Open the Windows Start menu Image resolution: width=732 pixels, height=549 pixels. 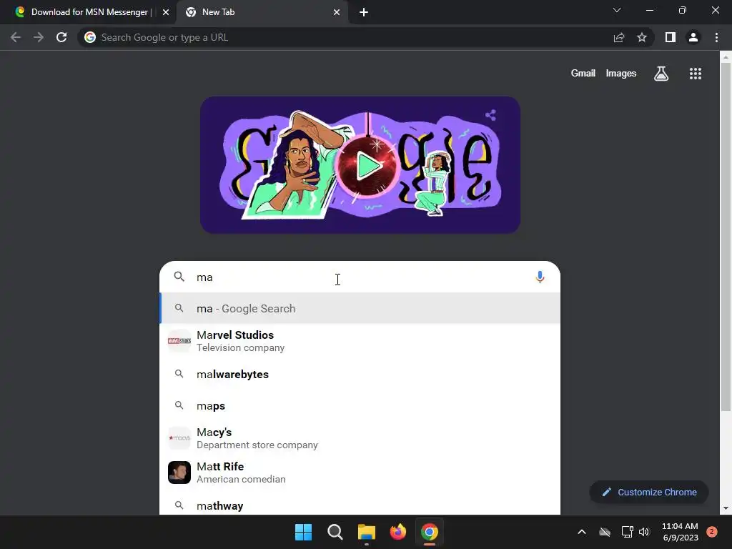(x=303, y=532)
